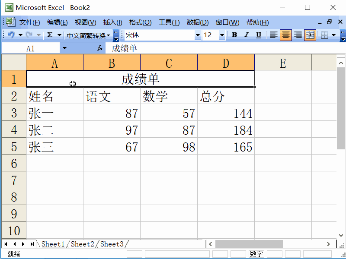Open the 插入(I) menu
The image size is (346, 259).
[x=112, y=22]
